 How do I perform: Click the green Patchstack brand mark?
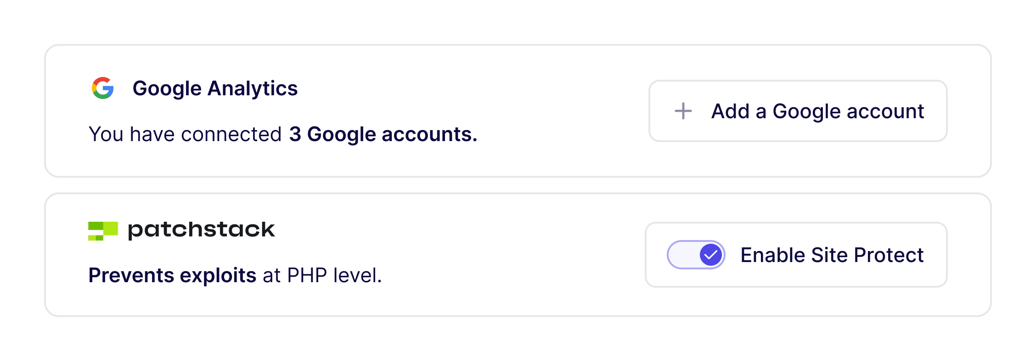[102, 230]
